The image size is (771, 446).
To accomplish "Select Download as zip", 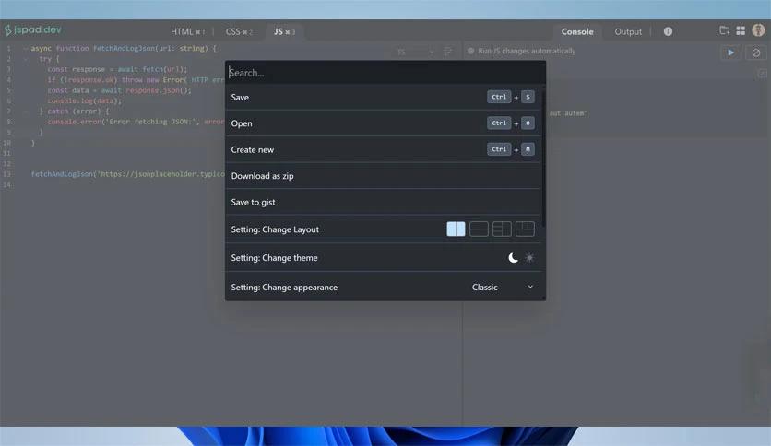I will [x=383, y=176].
